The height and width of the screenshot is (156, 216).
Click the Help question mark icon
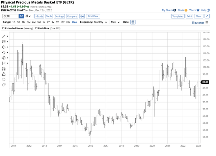(x=208, y=10)
